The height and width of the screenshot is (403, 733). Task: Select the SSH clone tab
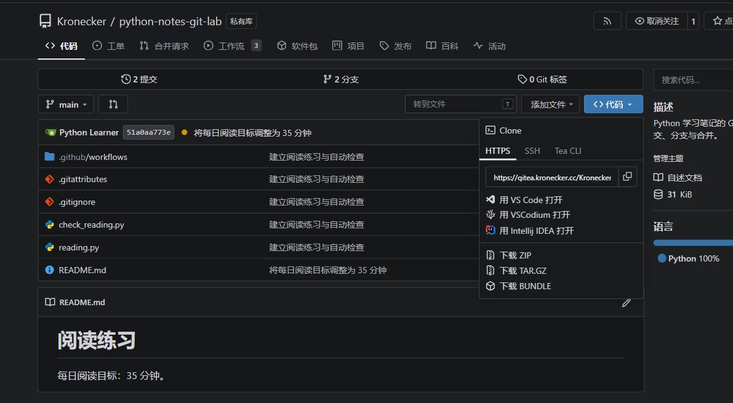[532, 151]
